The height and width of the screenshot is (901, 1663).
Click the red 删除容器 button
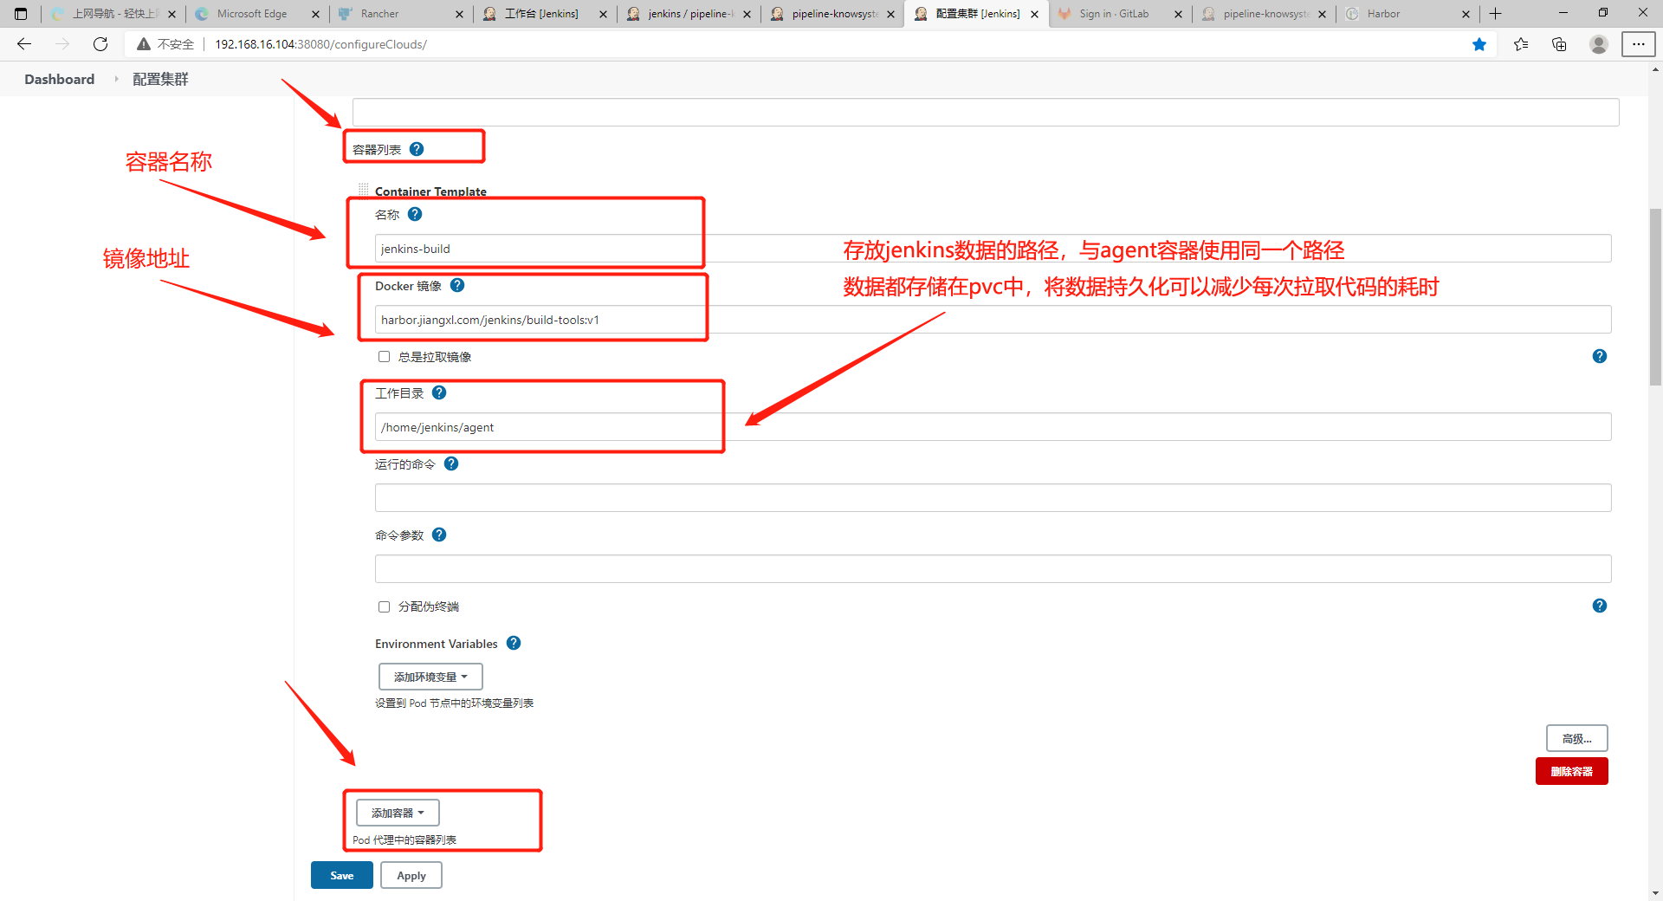click(x=1572, y=771)
